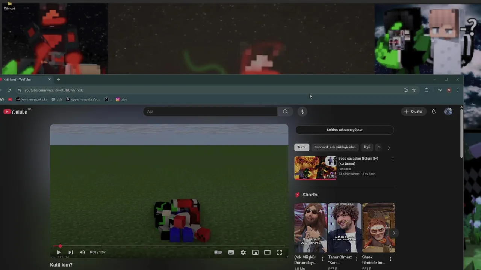The image size is (481, 270).
Task: Open the Oluştur create menu
Action: pos(413,111)
